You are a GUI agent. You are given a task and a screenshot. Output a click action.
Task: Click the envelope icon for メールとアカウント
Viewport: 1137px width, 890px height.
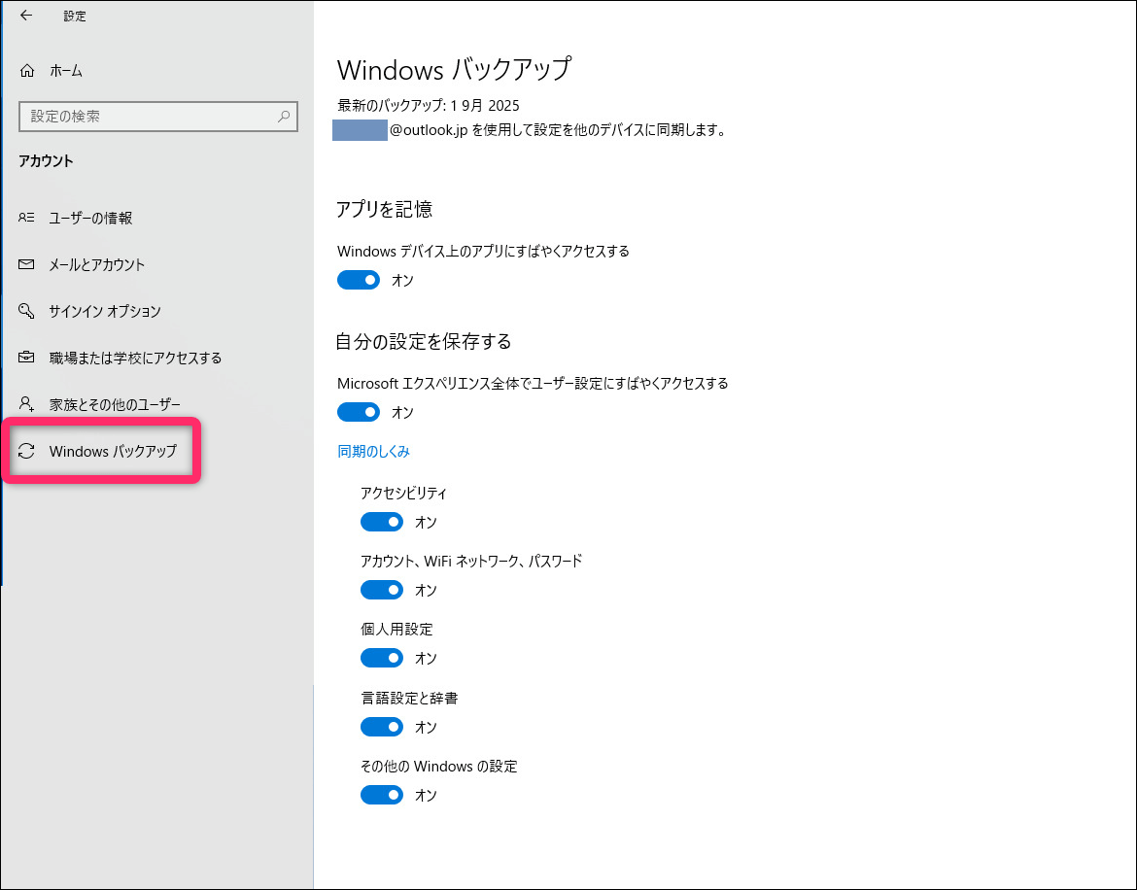point(26,264)
